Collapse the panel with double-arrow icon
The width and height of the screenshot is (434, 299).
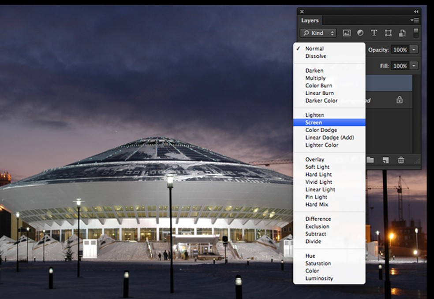coord(416,11)
